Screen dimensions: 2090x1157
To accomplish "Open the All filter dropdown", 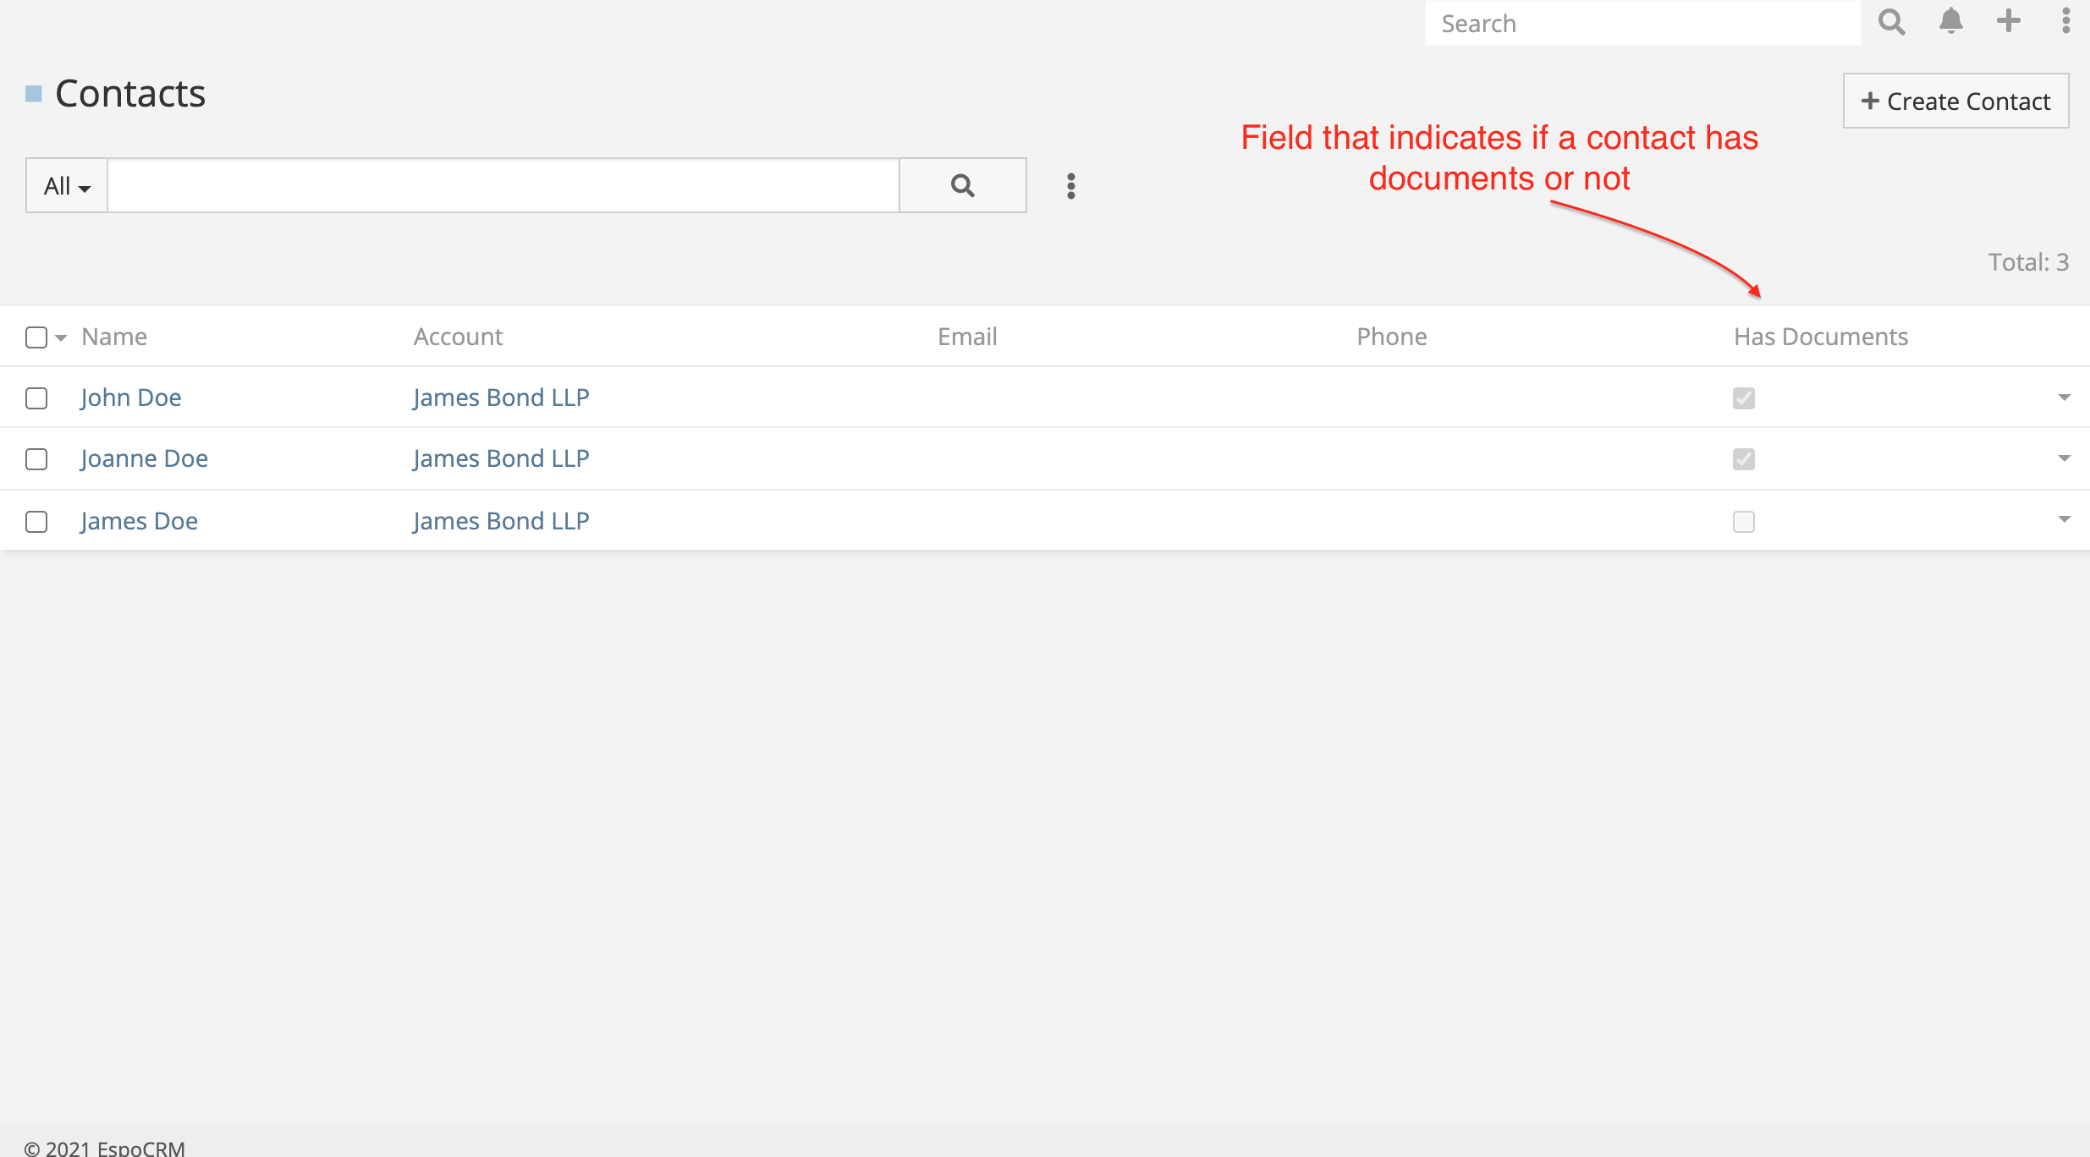I will coord(67,186).
